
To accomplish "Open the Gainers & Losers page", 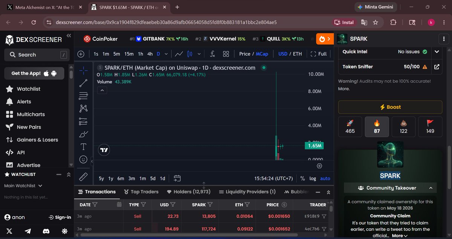I will tap(32, 139).
